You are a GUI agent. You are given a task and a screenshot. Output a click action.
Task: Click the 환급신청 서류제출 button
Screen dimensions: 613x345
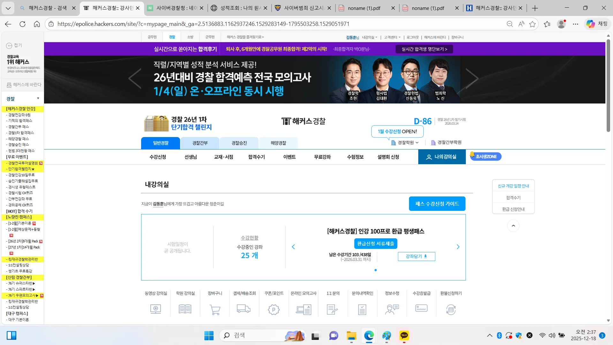click(375, 244)
